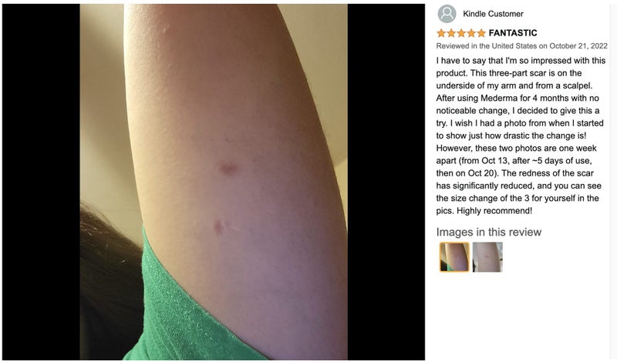This screenshot has width=617, height=361.
Task: Click the fifth star of the rating
Action: click(x=480, y=33)
